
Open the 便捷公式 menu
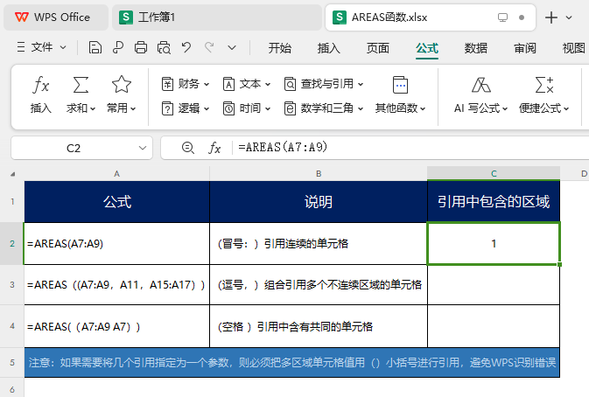tap(543, 94)
